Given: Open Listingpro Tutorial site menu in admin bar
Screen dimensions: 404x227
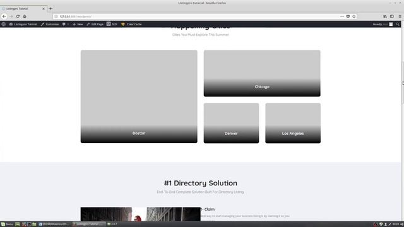Looking at the screenshot, I should click(23, 24).
